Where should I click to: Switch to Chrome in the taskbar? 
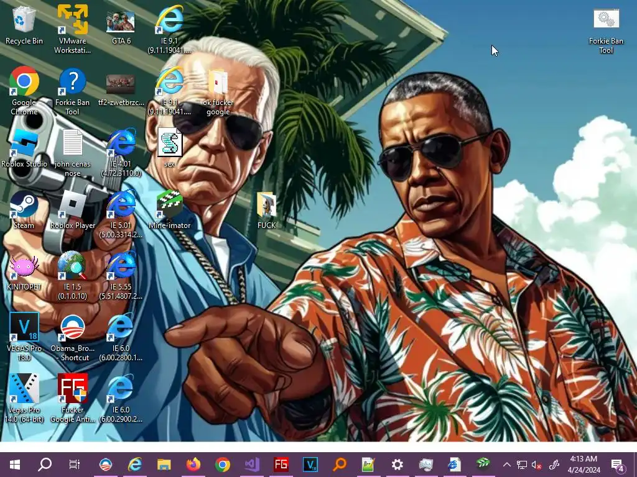pos(223,465)
